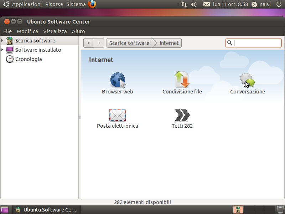Open the Cronologia clock icon
Image resolution: width=285 pixels, height=214 pixels.
tap(10, 59)
